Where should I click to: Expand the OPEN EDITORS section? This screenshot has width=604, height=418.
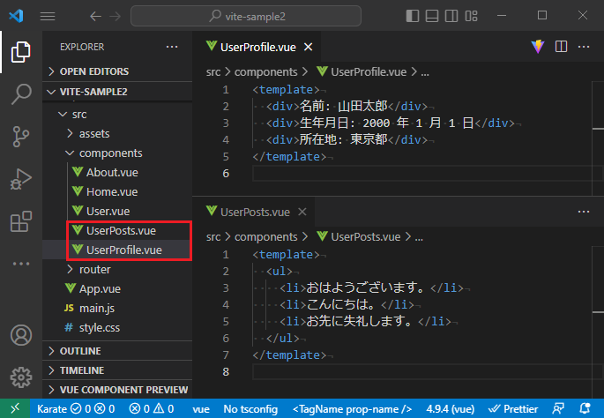click(x=117, y=71)
